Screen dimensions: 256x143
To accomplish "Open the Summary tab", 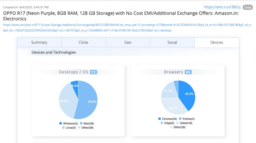I will [x=39, y=42].
